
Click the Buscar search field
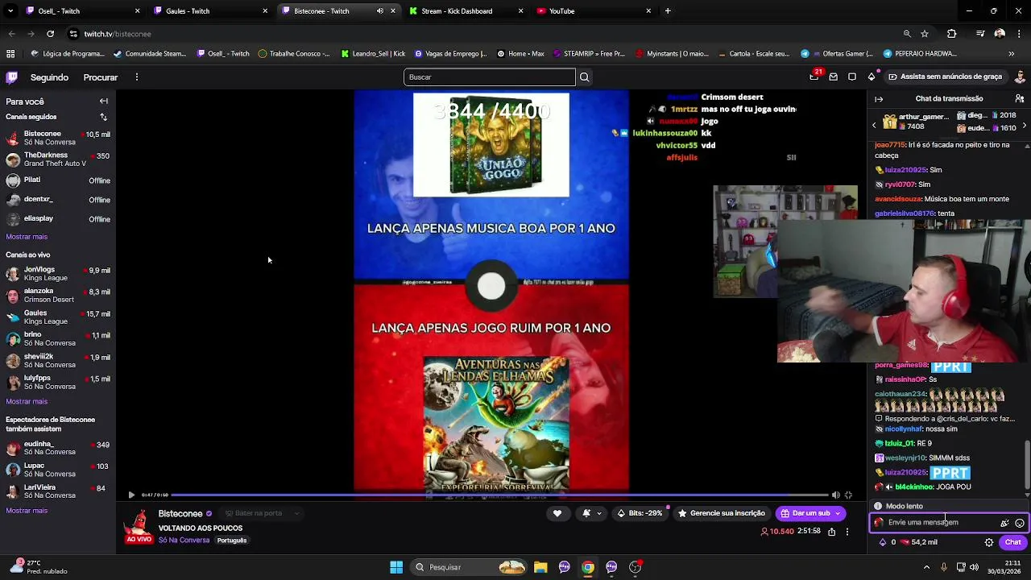(x=489, y=77)
